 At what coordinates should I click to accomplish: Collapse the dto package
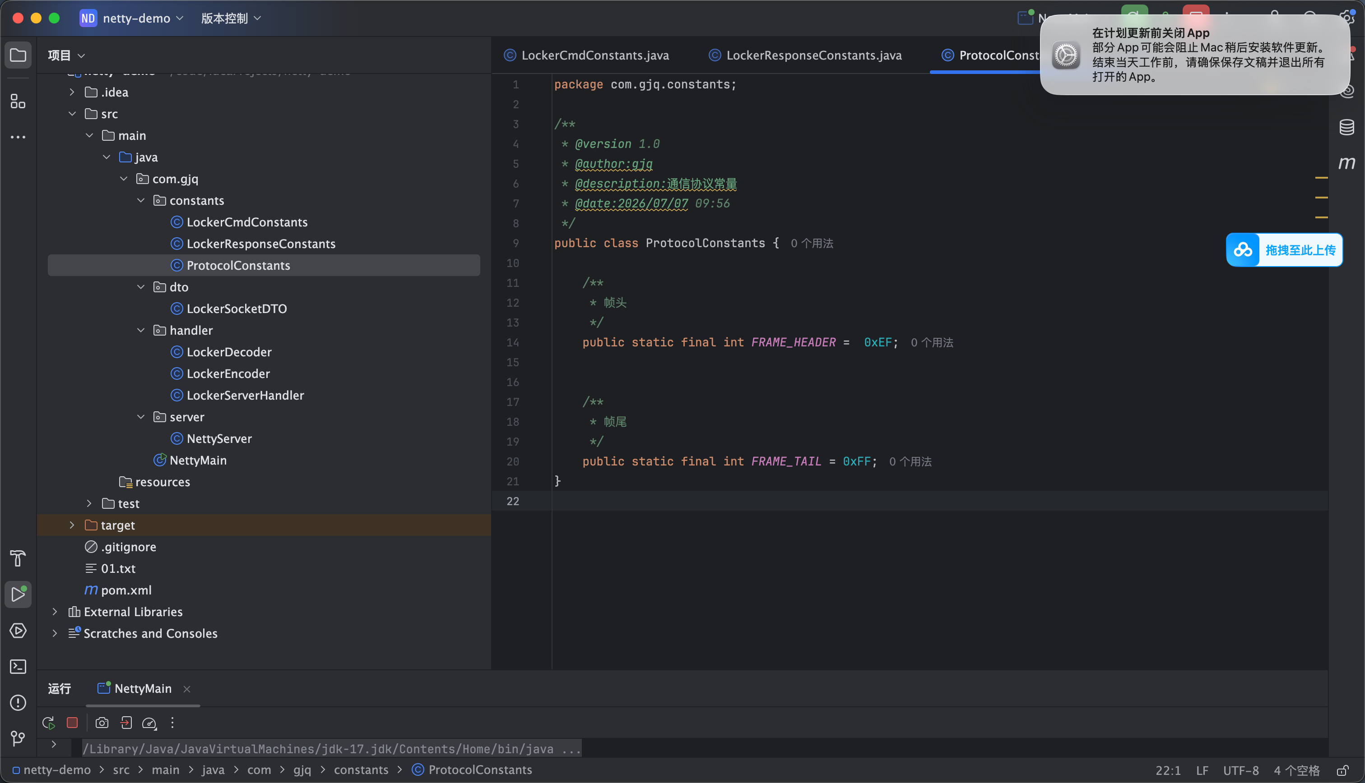pyautogui.click(x=141, y=287)
